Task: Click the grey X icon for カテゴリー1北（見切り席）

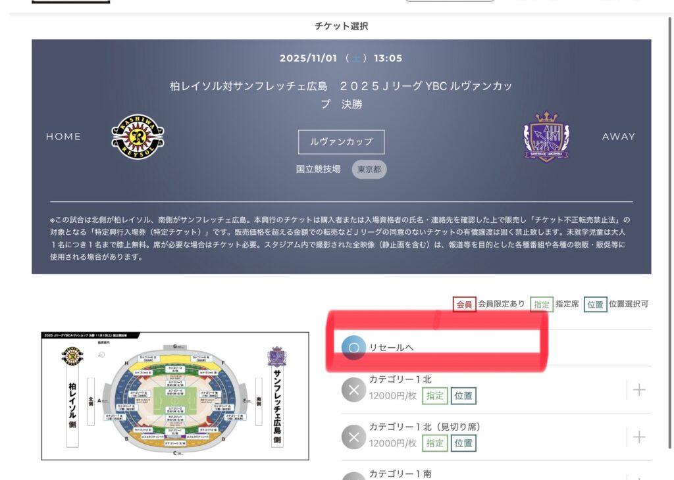Action: pos(353,437)
